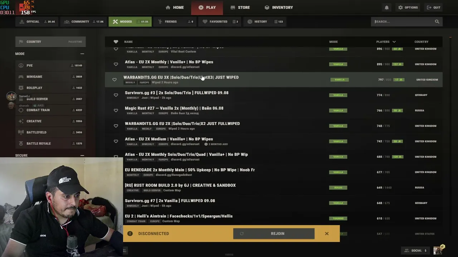Viewport: 458px width, 257px height.
Task: Toggle the Build Server mode filter
Action: (50, 99)
